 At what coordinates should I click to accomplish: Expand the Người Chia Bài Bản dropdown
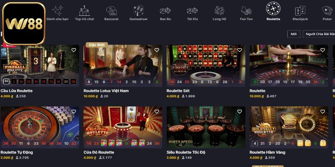[x=319, y=34]
